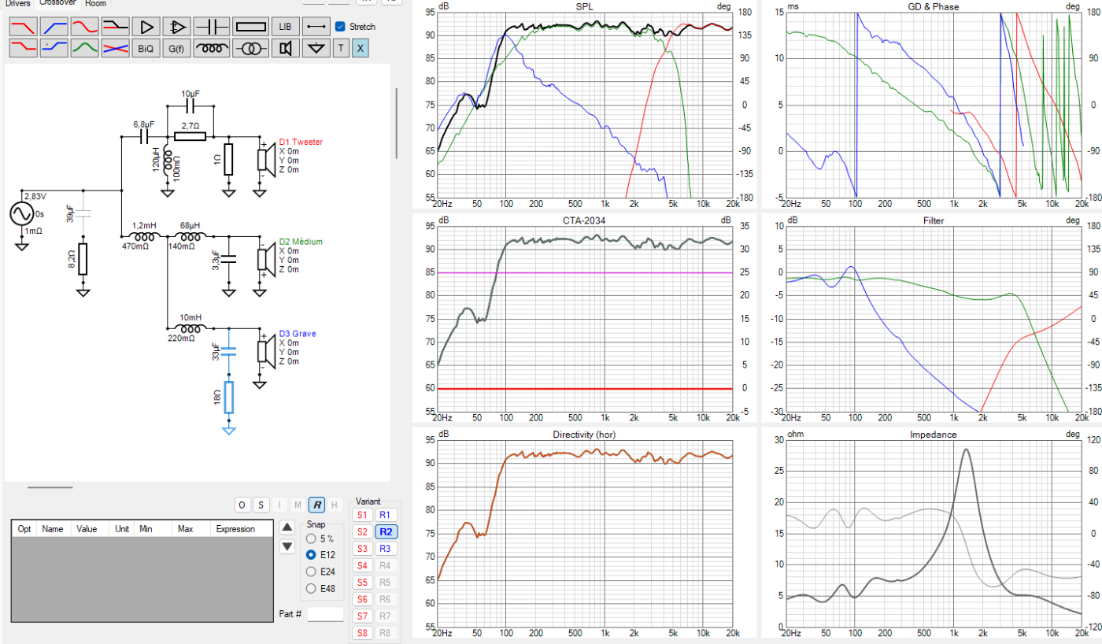Add a ground symbol to schematic

tap(316, 48)
